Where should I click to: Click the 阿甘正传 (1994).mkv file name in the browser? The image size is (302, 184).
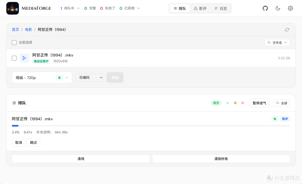click(53, 55)
